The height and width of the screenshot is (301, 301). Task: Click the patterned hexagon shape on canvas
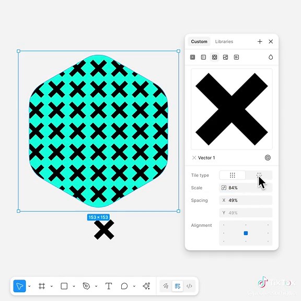[98, 131]
